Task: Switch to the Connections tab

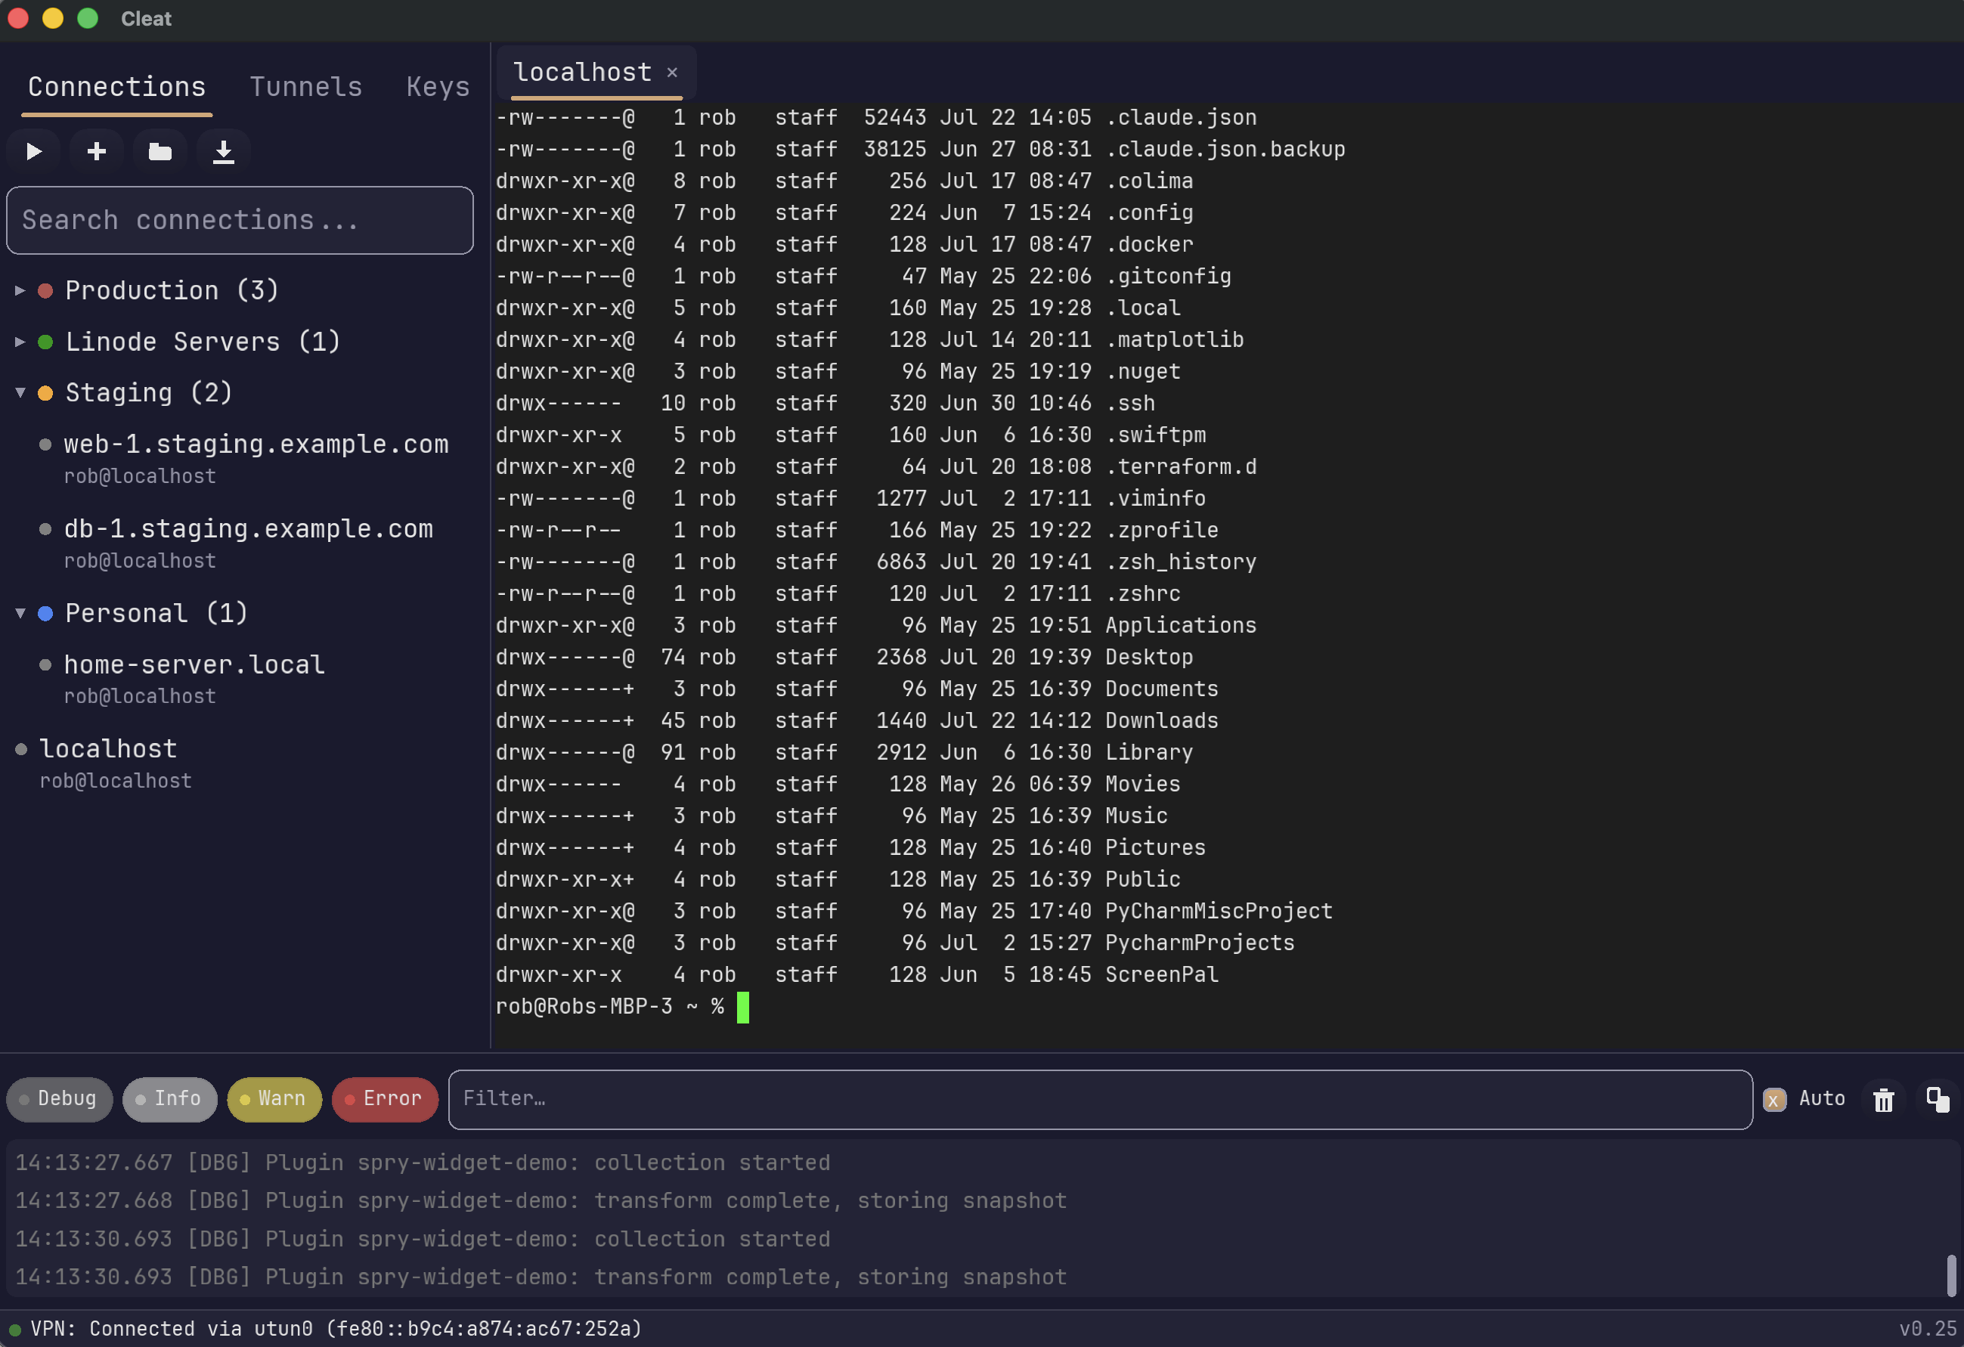Action: pyautogui.click(x=116, y=87)
